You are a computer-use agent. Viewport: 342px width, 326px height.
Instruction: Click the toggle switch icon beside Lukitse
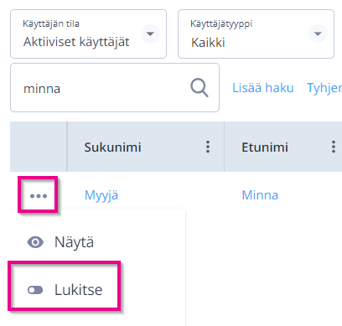click(x=35, y=290)
